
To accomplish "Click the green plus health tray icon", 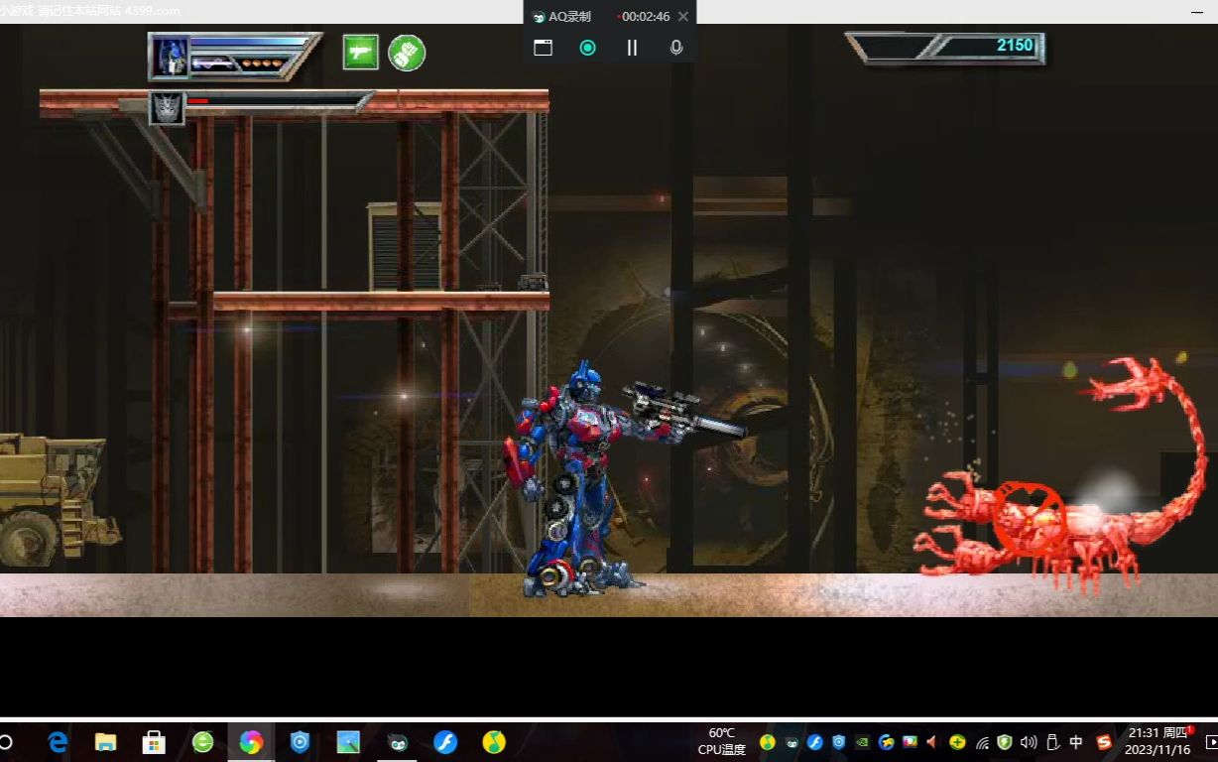I will coord(957,741).
